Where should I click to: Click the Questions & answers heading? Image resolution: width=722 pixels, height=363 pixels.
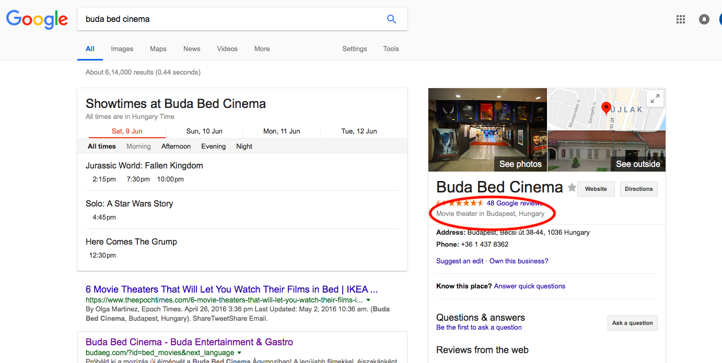point(481,317)
